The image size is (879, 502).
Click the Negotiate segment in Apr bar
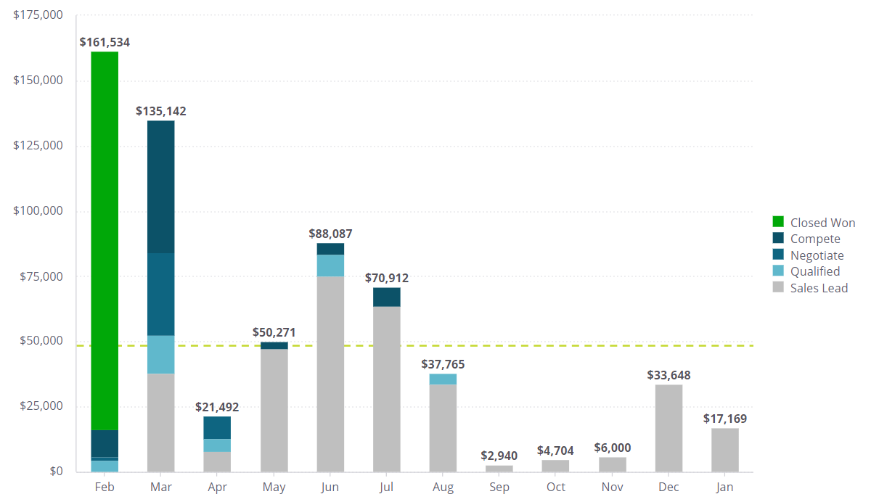(217, 427)
